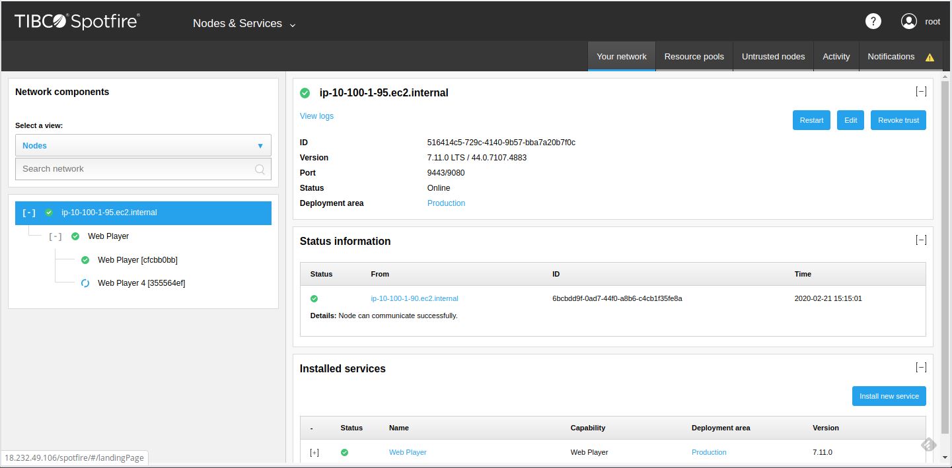The width and height of the screenshot is (952, 468).
Task: Click the right panel vertical scrollbar
Action: tap(944, 257)
